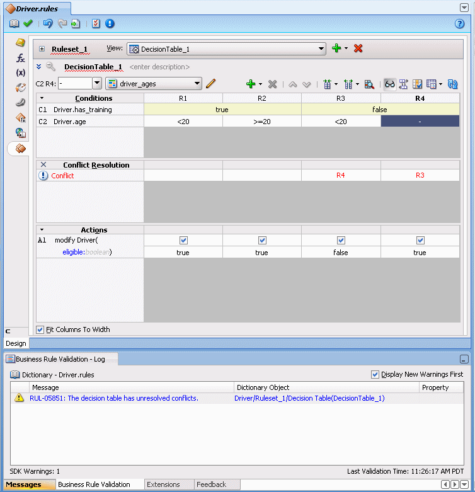Image resolution: width=475 pixels, height=492 pixels.
Task: Click the Undo arrow in top toolbar
Action: tap(48, 24)
